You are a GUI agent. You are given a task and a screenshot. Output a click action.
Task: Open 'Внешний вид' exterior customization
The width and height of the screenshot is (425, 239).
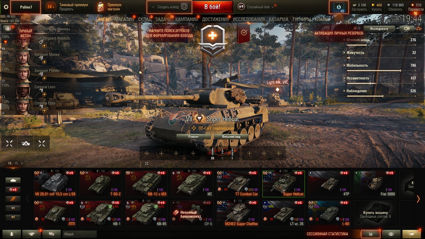click(x=231, y=136)
